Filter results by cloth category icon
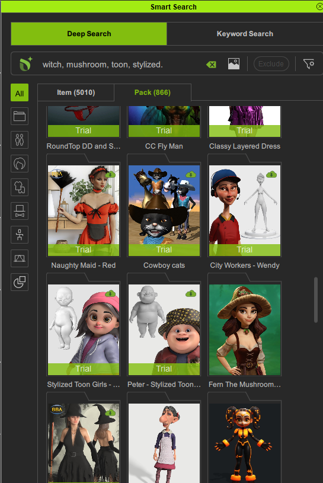The width and height of the screenshot is (323, 483). click(x=20, y=187)
